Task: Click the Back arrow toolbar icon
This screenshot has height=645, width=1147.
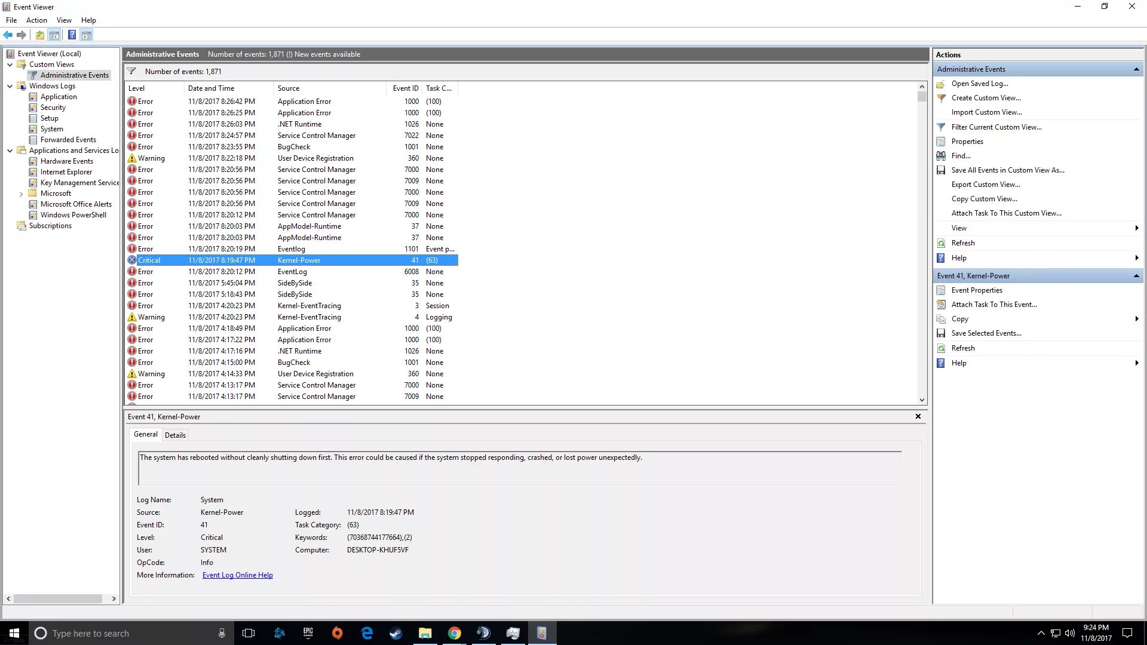Action: 8,35
